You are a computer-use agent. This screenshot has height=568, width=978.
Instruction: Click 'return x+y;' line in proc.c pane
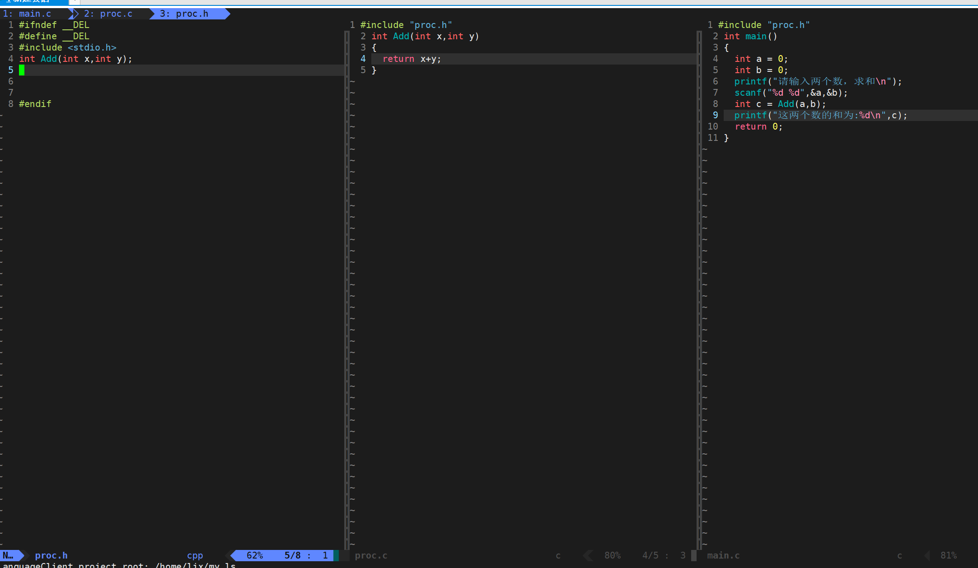coord(412,59)
